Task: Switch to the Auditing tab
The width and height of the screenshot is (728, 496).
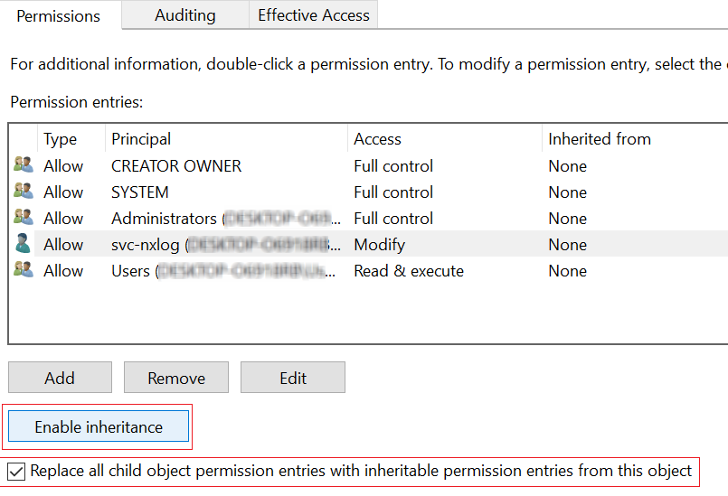Action: [x=184, y=15]
